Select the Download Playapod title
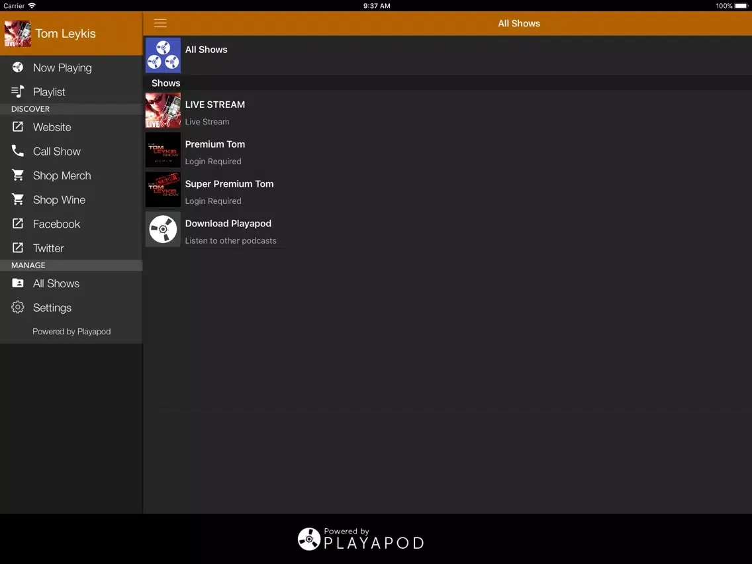Viewport: 752px width, 564px height. pyautogui.click(x=228, y=224)
